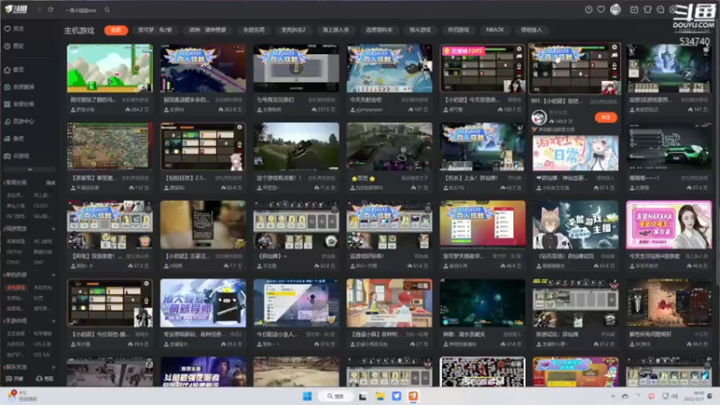Screen dimensions: 720x405
Task: Expand 单机热游 section plus icon
Action: [53, 274]
